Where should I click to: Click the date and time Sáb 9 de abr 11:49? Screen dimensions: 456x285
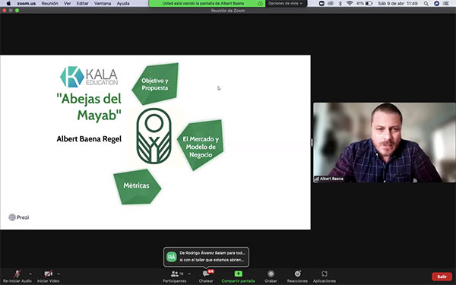397,4
